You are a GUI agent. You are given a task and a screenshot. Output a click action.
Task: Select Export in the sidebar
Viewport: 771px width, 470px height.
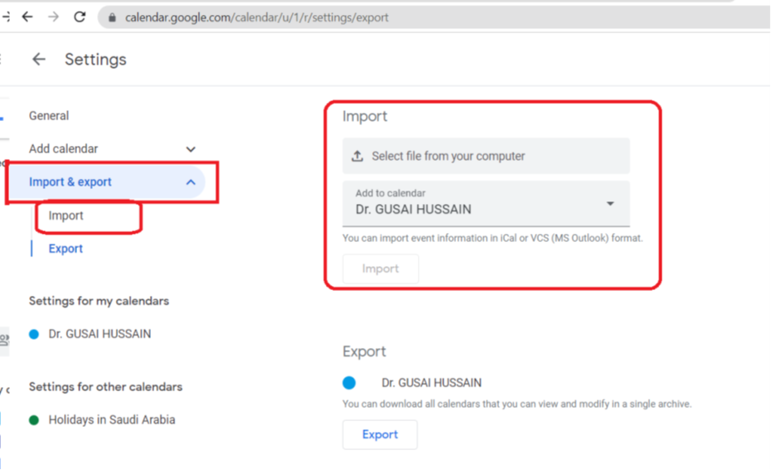(x=65, y=249)
